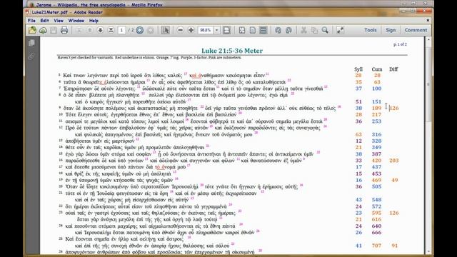457x257 pixels.
Task: Click the title Luke 21:5-36 Meter
Action: pos(232,51)
